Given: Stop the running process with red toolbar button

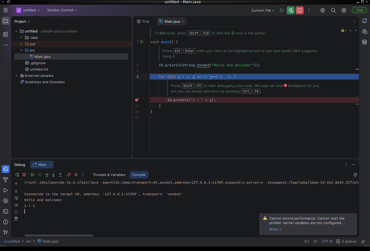Looking at the screenshot, I should (300, 10).
